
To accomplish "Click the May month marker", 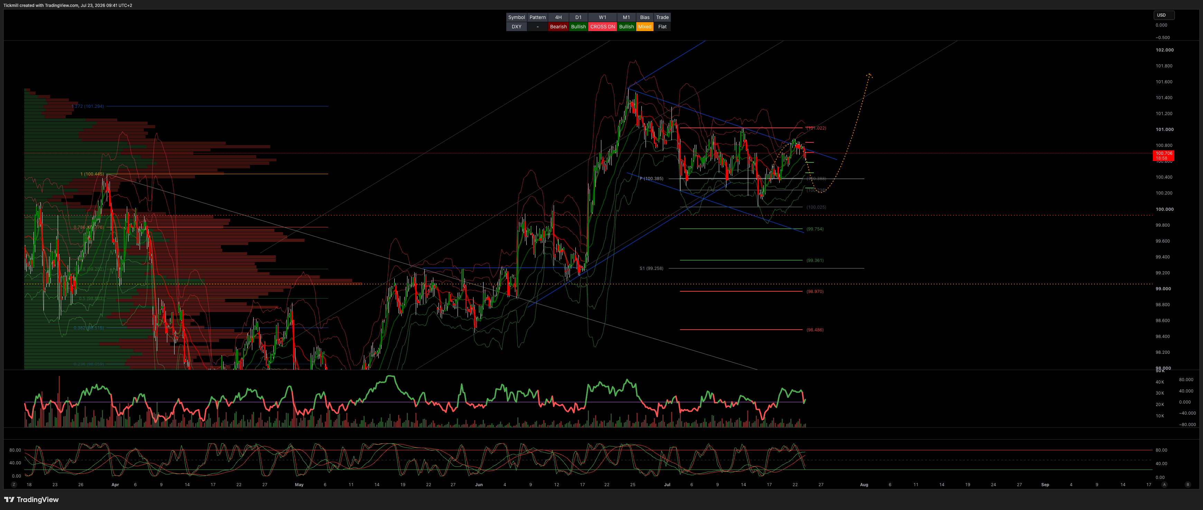I will pyautogui.click(x=299, y=485).
